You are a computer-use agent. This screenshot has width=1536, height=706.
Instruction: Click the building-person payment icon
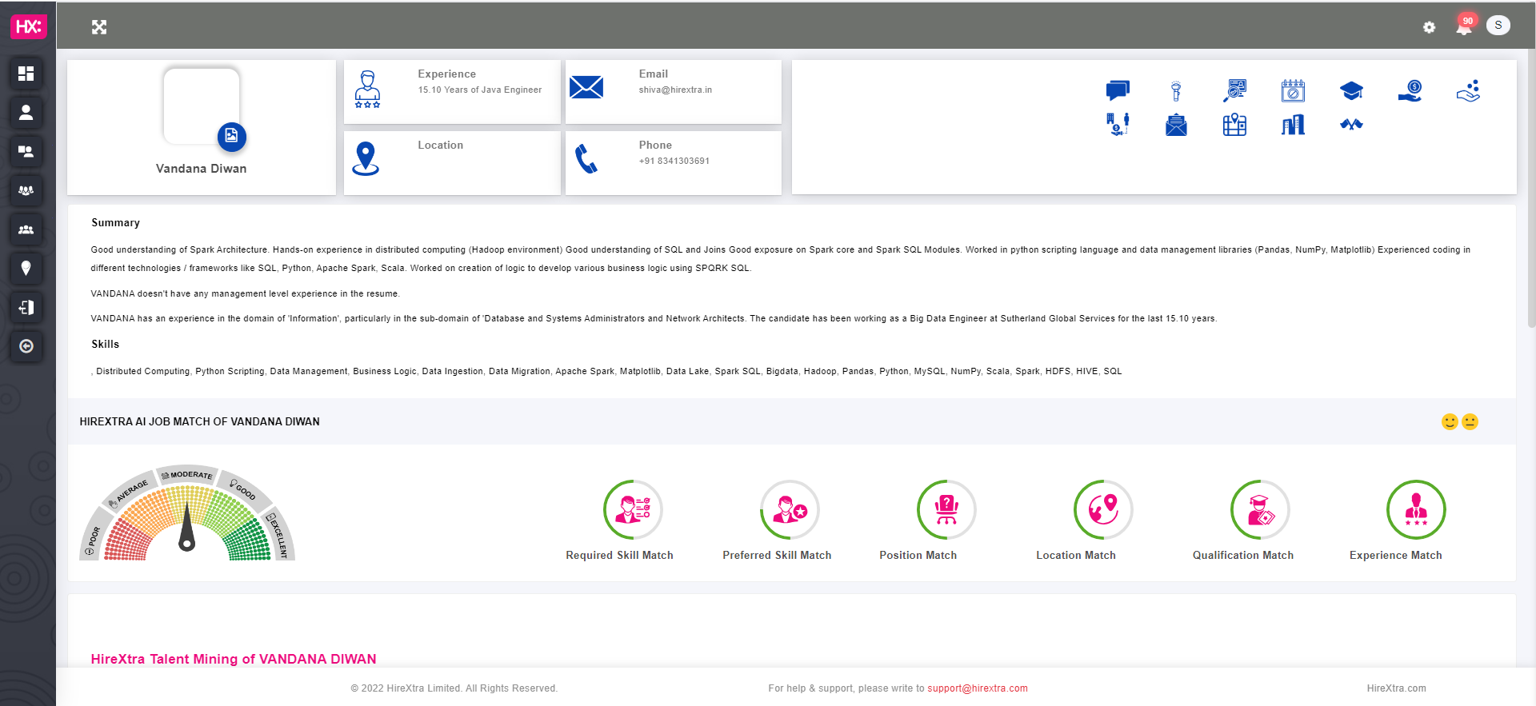(1118, 124)
